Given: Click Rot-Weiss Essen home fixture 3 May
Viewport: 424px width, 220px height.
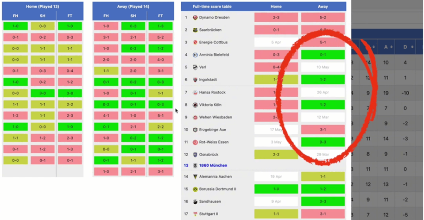Looking at the screenshot, I should coord(276,142).
